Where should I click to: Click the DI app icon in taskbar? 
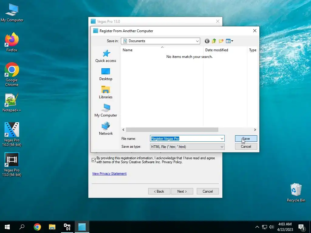[x=67, y=227]
